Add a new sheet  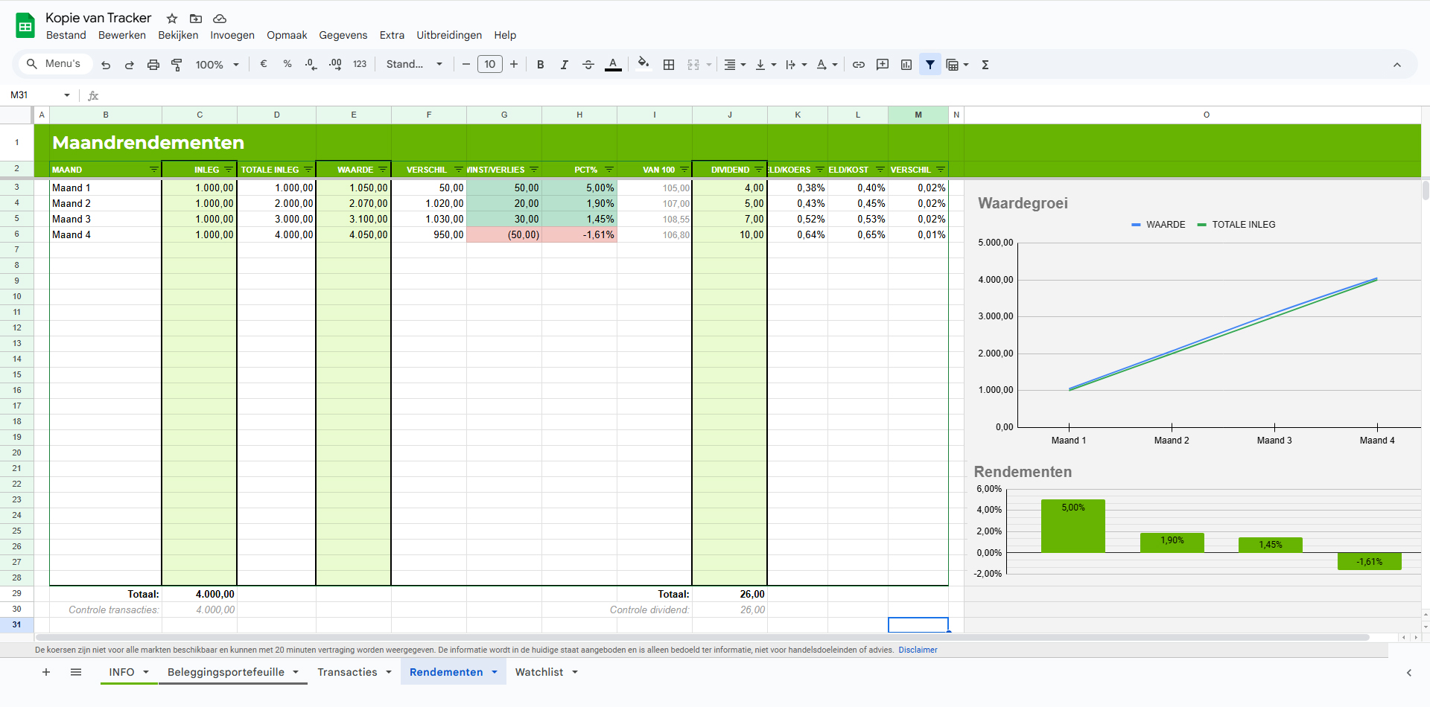pos(46,672)
